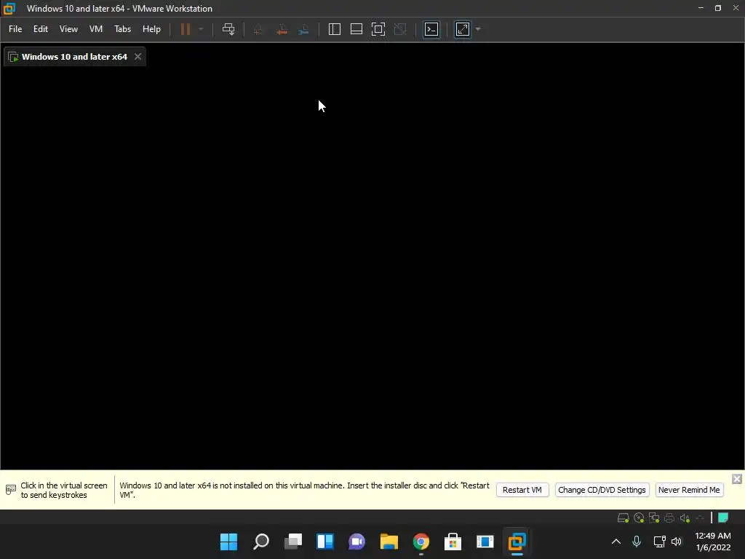Viewport: 745px width, 559px height.
Task: Open the Tabs menu
Action: point(122,29)
